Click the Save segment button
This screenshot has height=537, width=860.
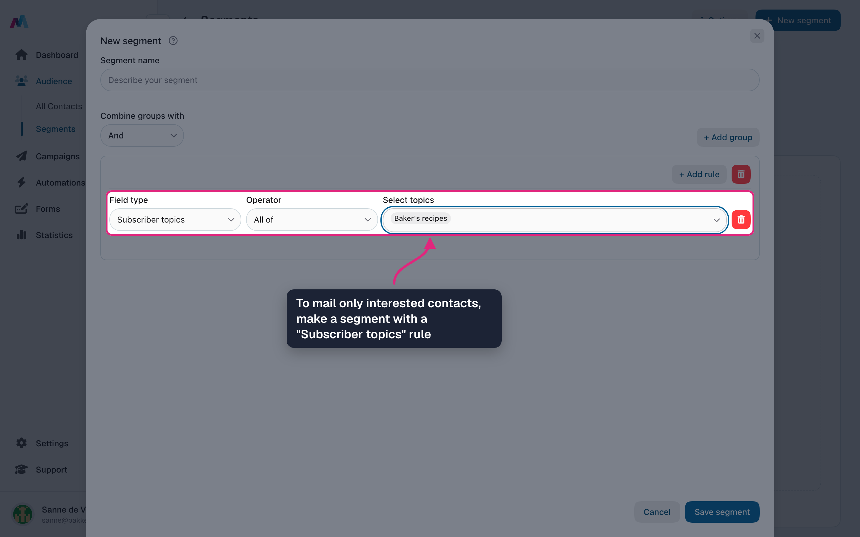[x=722, y=512]
